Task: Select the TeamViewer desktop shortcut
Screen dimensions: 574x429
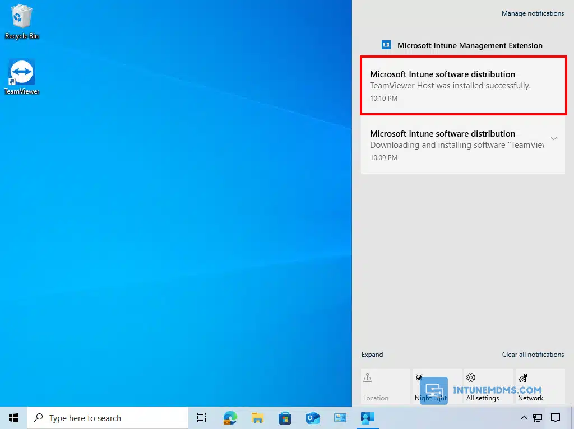Action: click(22, 77)
